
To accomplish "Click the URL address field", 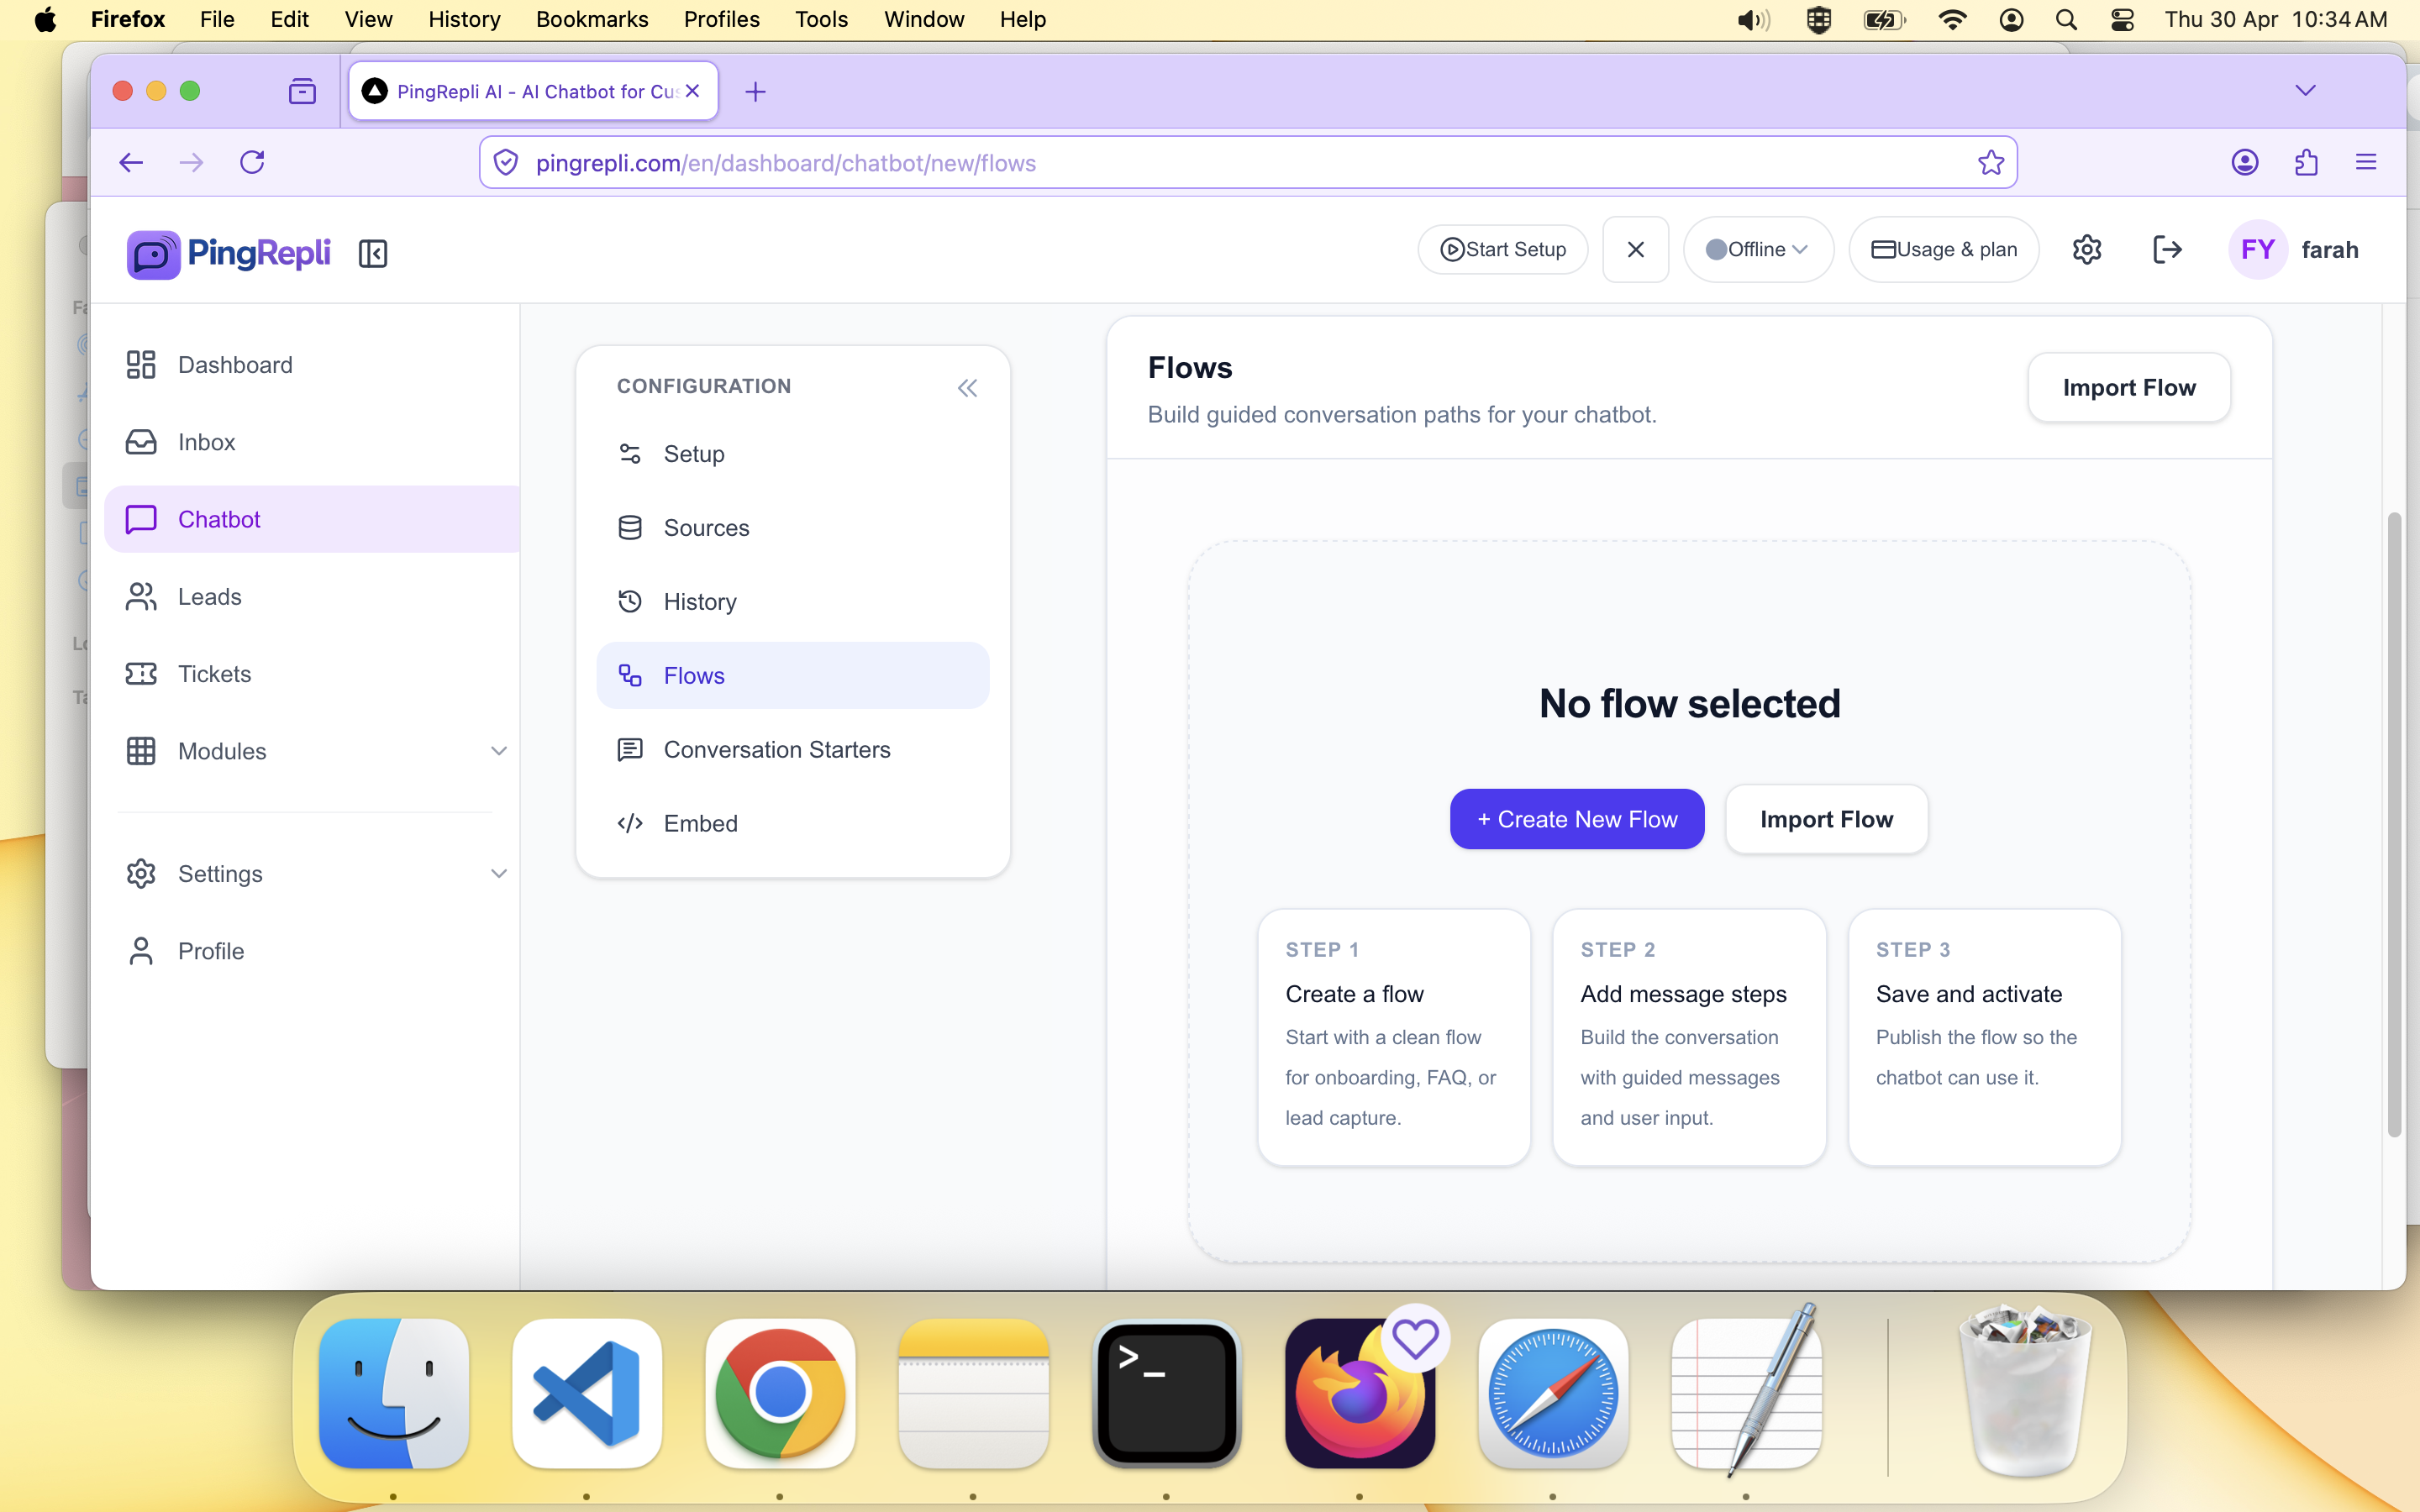I will point(1248,162).
